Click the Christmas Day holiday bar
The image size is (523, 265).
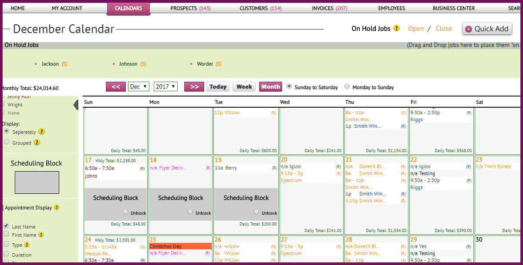[x=180, y=246]
